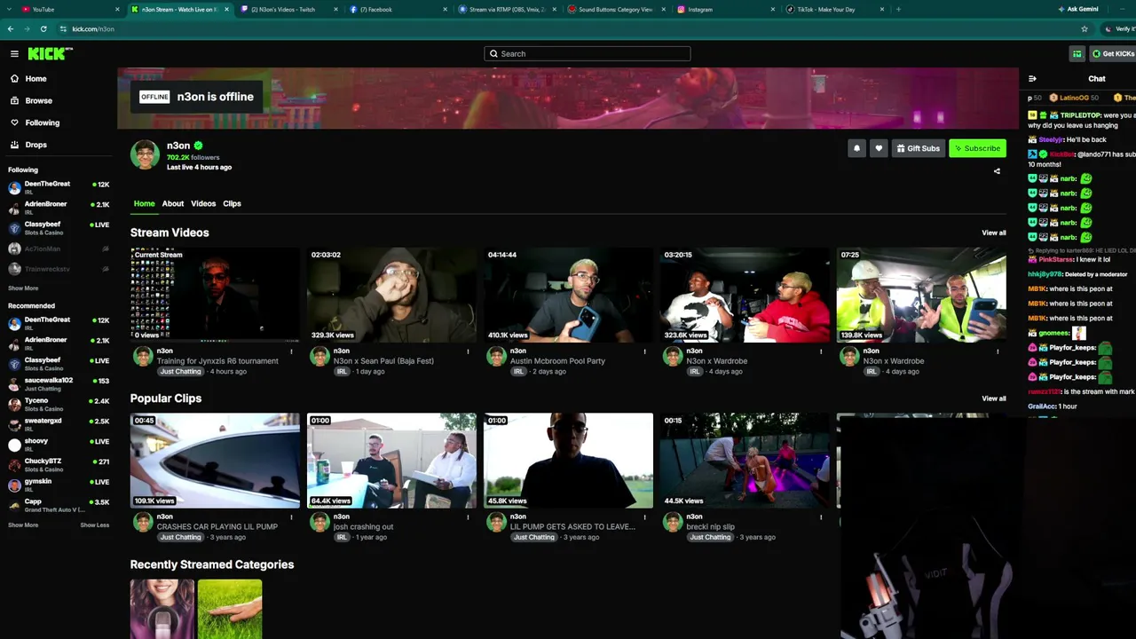Screen dimensions: 1136x639
Task: Switch to the N3on's Videos - Twitch tab
Action: pyautogui.click(x=288, y=10)
